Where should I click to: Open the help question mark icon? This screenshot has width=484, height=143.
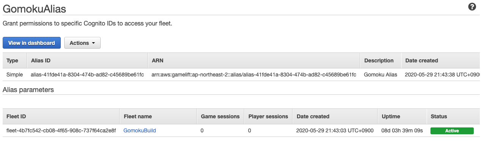coord(472,6)
